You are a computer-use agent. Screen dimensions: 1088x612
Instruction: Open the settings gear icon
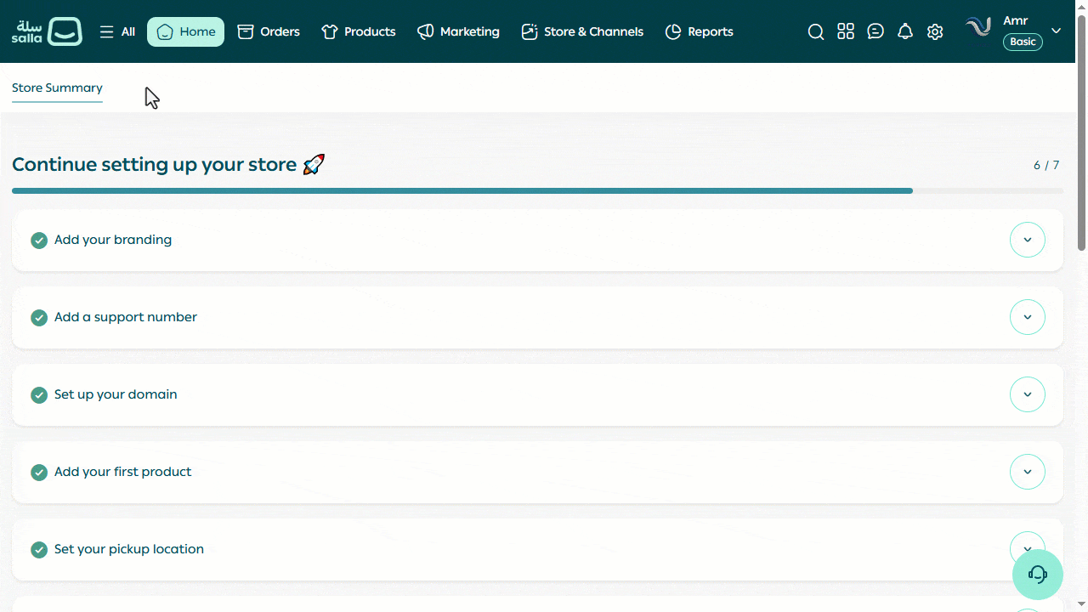935,31
